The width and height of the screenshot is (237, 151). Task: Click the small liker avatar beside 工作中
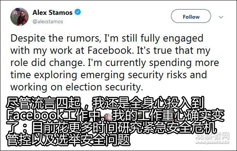[108, 117]
